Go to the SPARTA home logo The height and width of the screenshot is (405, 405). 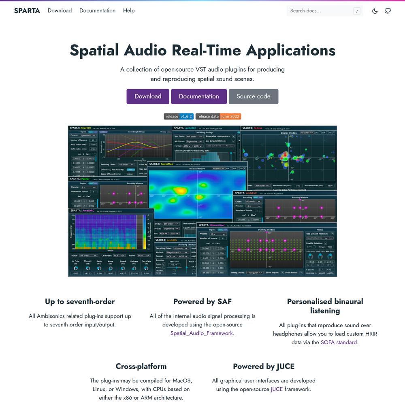[x=27, y=11]
